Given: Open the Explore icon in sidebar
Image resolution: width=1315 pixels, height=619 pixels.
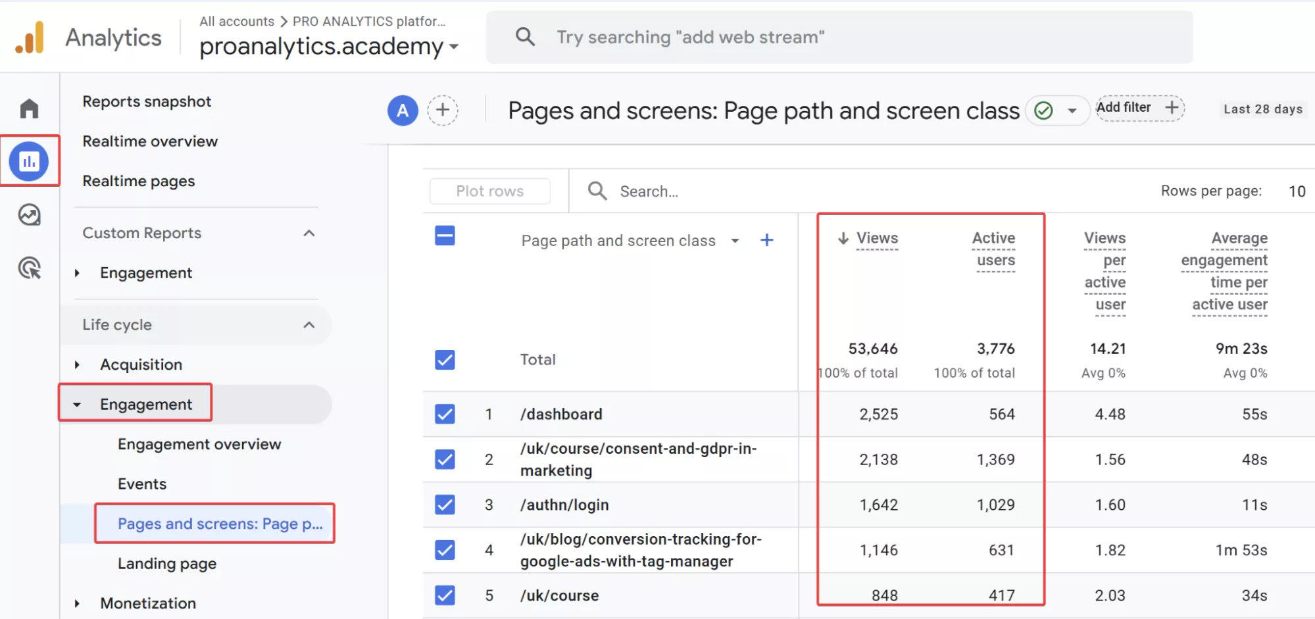Looking at the screenshot, I should click(x=30, y=215).
